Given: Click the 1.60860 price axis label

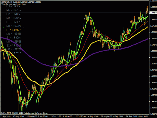Looking at the screenshot, I should click(x=153, y=7).
